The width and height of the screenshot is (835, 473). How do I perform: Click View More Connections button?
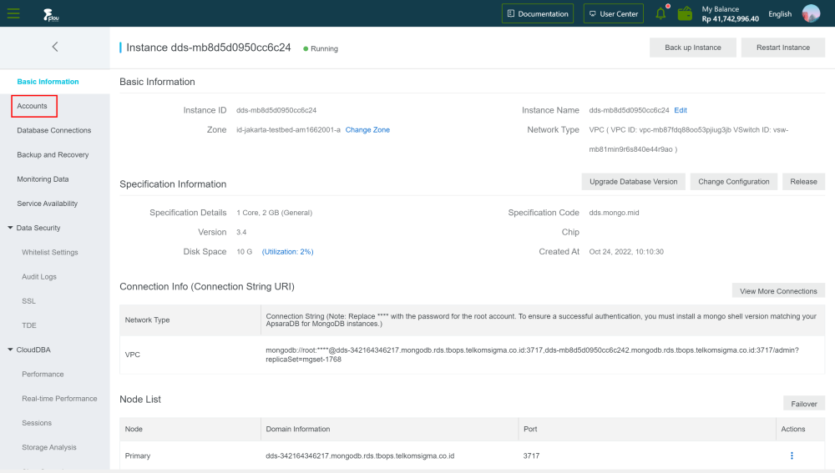[778, 291]
